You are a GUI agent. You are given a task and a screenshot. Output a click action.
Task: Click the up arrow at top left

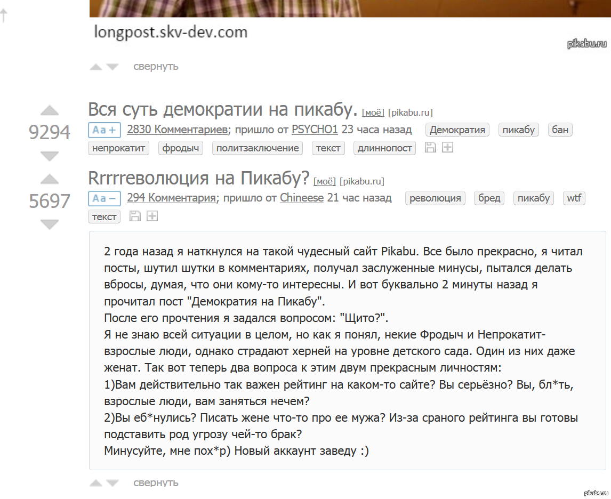pos(4,15)
